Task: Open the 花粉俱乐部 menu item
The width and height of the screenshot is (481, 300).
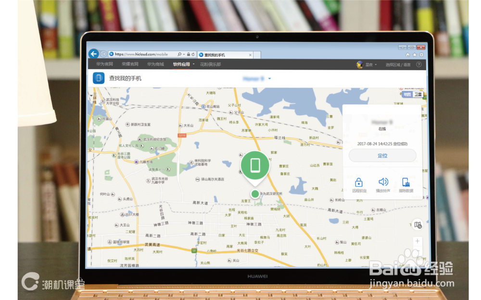Action: (211, 64)
